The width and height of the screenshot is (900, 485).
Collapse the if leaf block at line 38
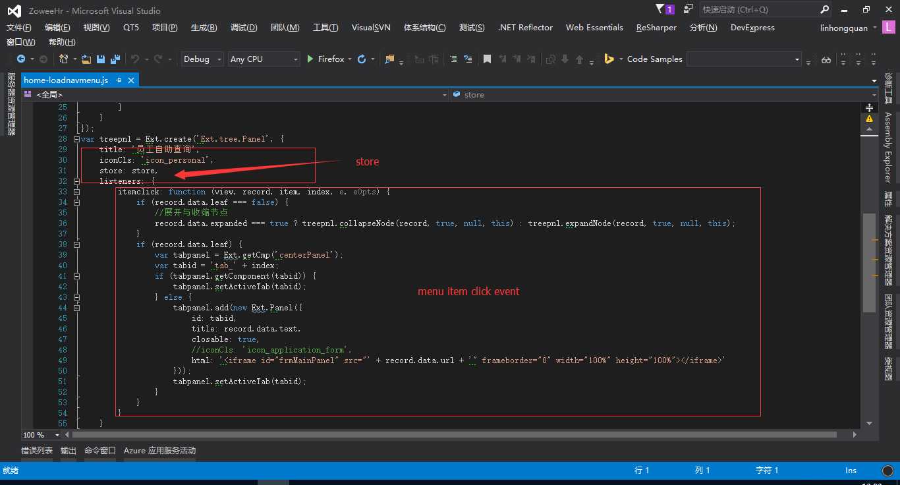(76, 244)
